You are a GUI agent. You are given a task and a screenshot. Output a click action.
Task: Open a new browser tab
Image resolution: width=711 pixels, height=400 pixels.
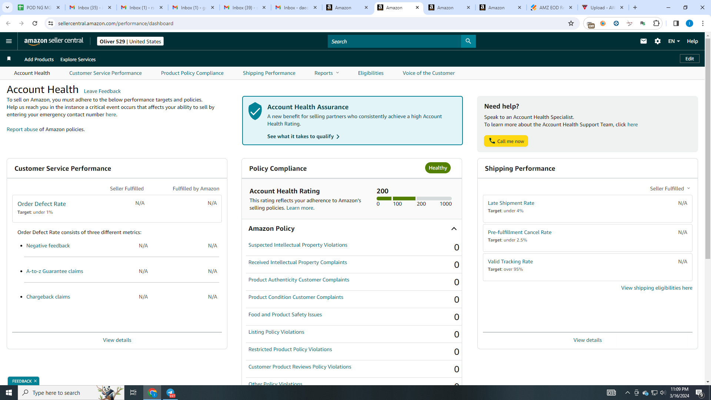tap(635, 7)
